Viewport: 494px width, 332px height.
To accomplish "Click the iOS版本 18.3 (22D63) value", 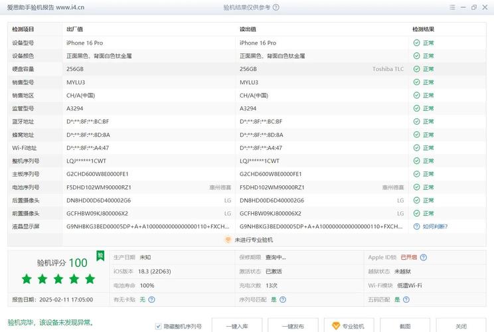I will pyautogui.click(x=154, y=271).
